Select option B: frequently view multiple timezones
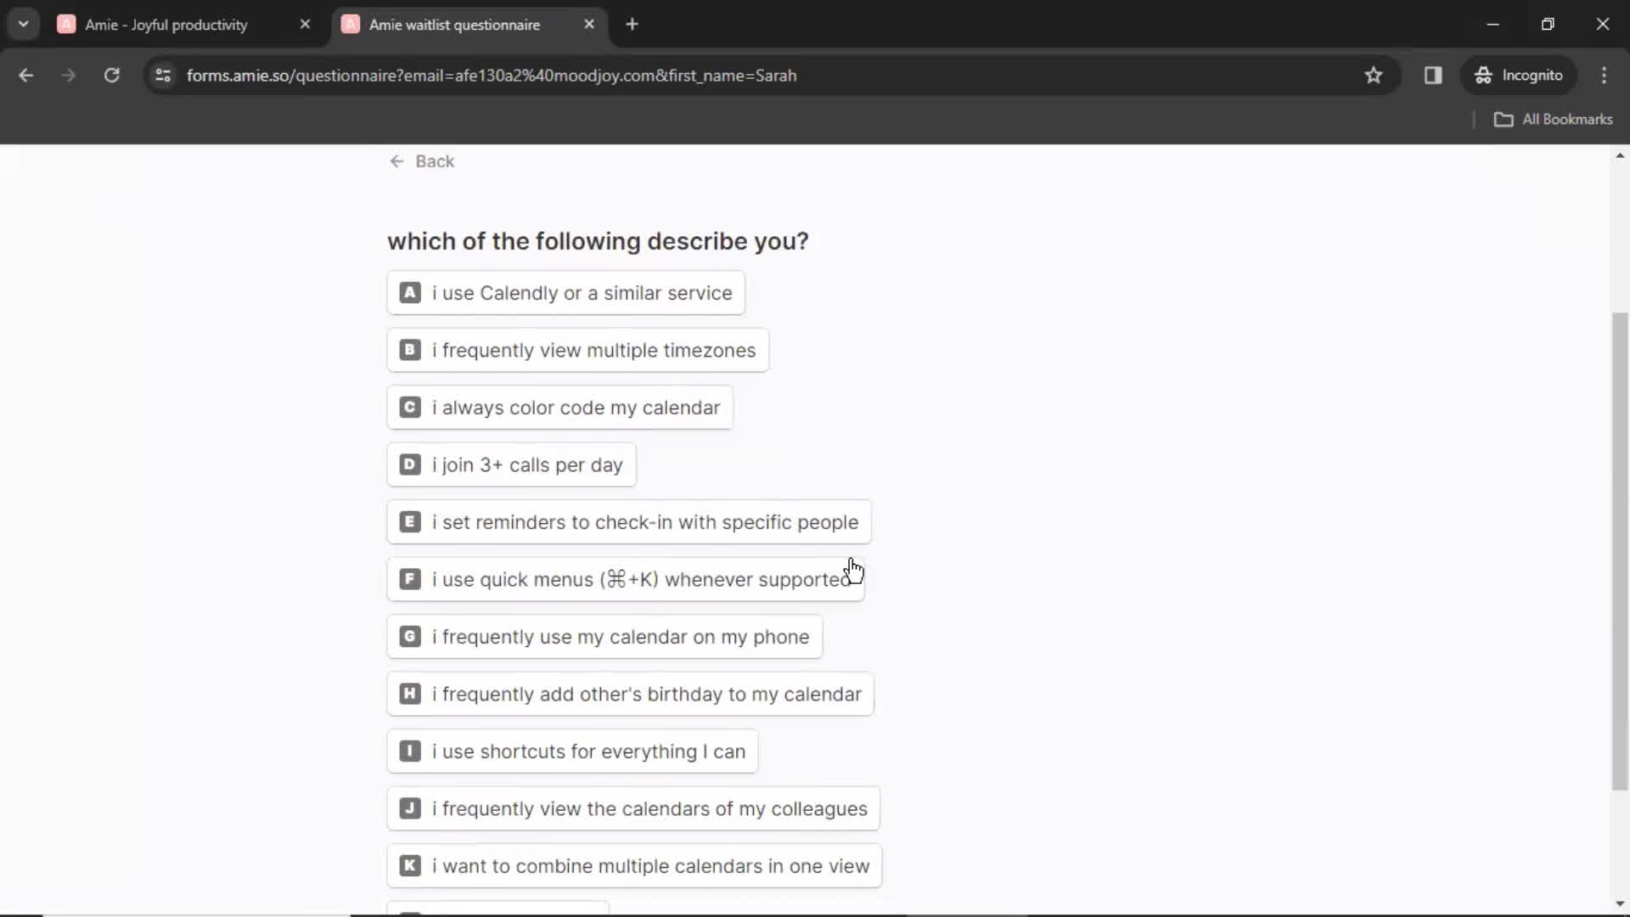1630x917 pixels. (577, 351)
